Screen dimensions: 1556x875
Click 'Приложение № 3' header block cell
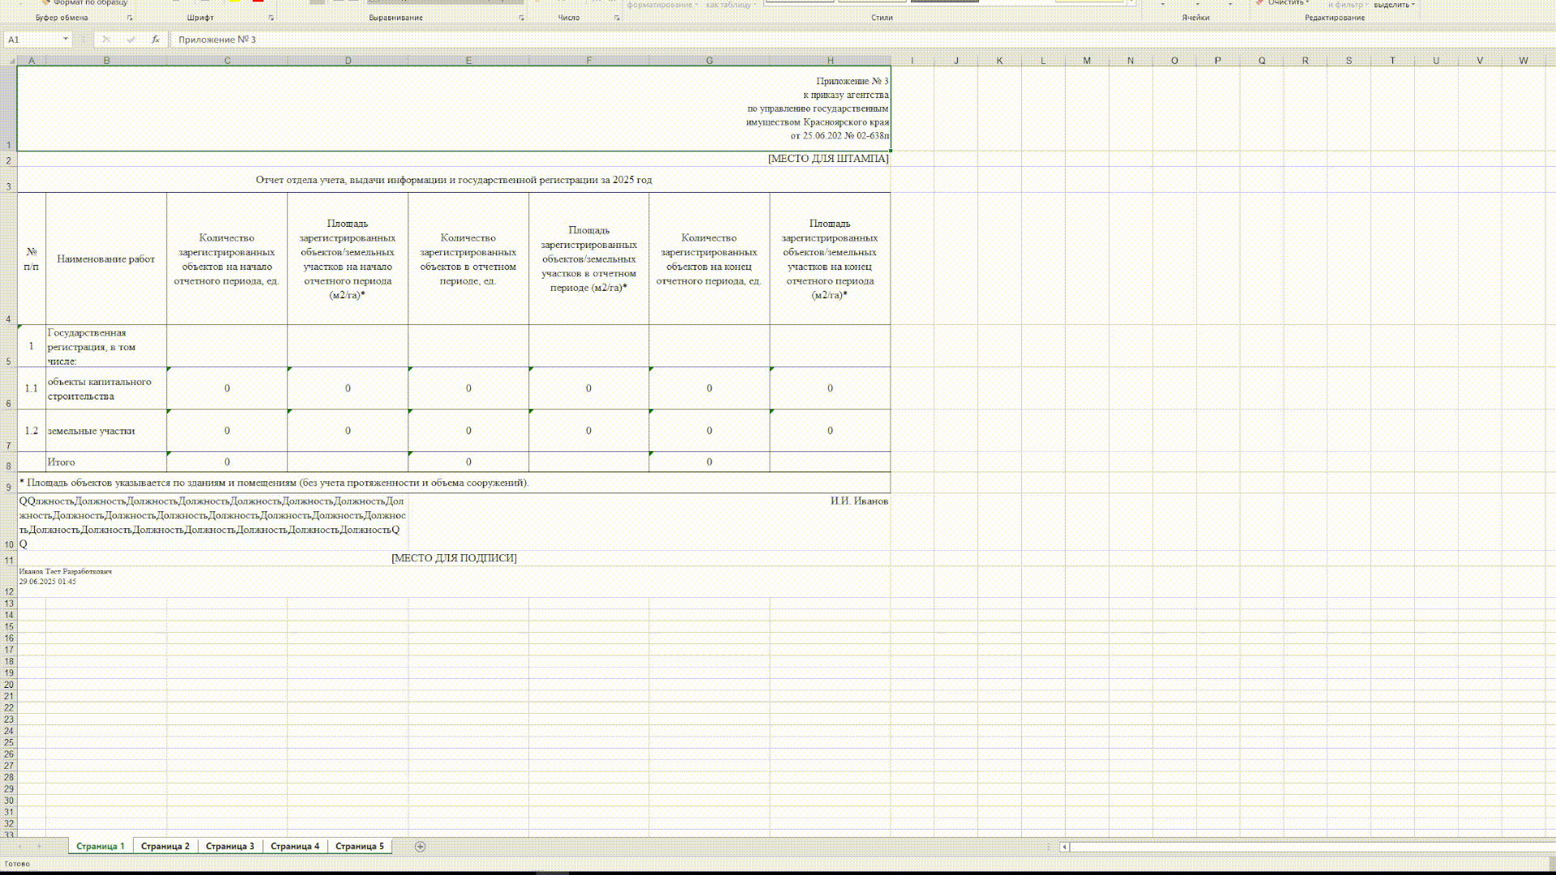(x=454, y=109)
